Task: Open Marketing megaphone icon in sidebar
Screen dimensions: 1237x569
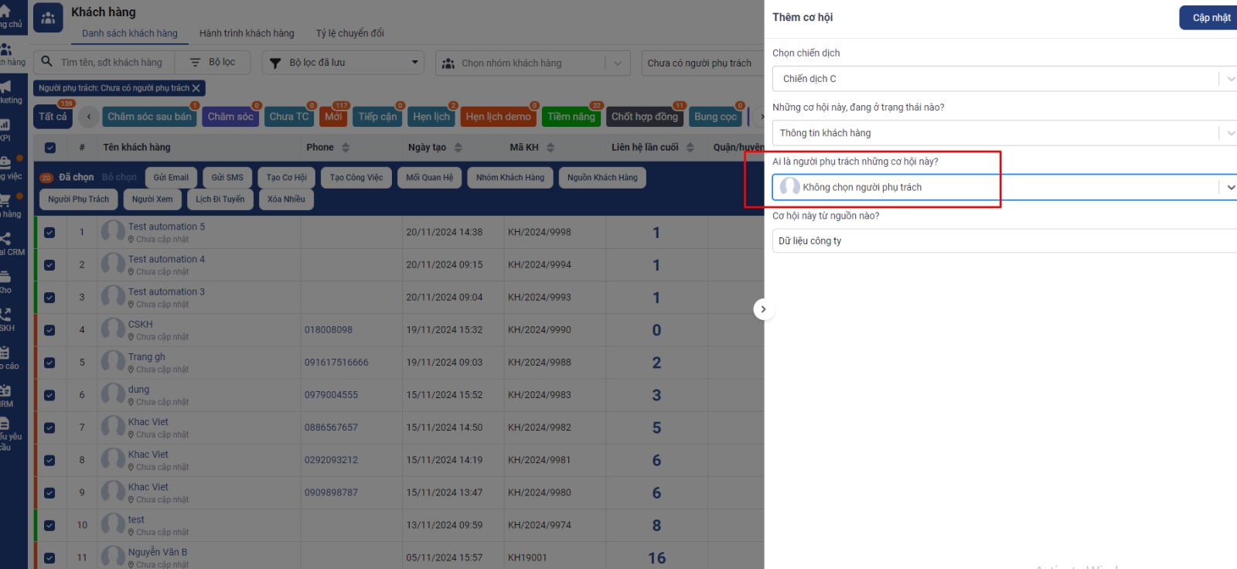Action: [x=6, y=87]
